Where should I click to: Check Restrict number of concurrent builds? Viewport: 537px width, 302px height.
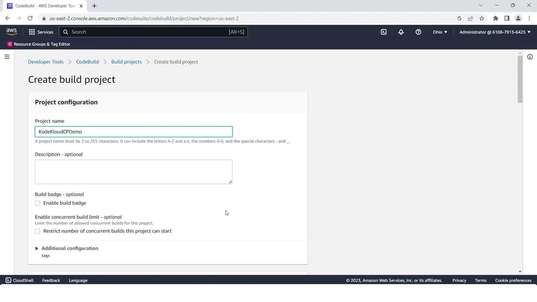click(37, 231)
